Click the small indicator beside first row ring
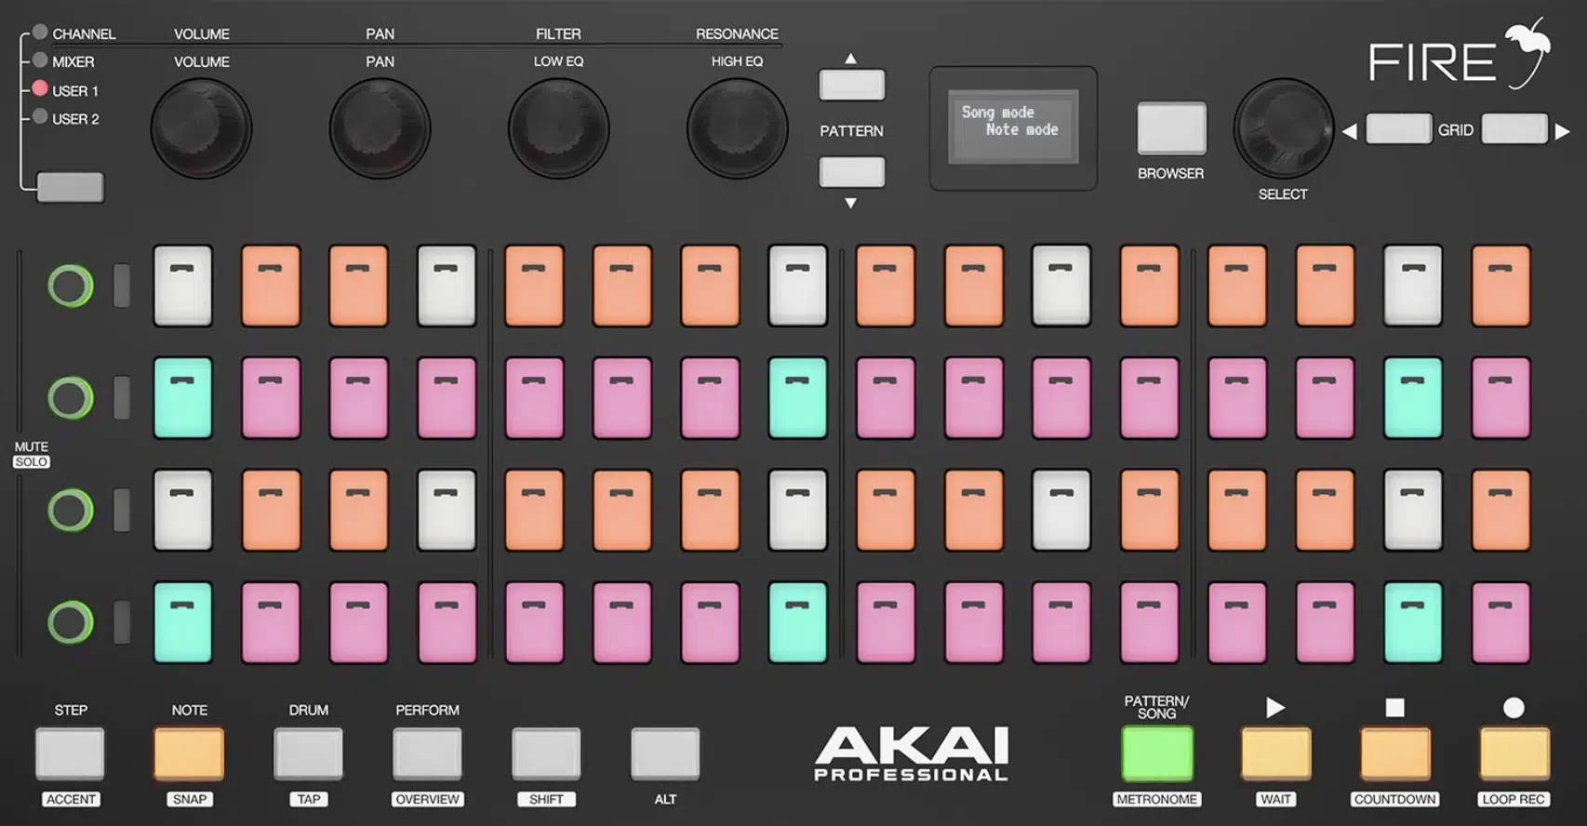Viewport: 1587px width, 826px height. point(121,286)
